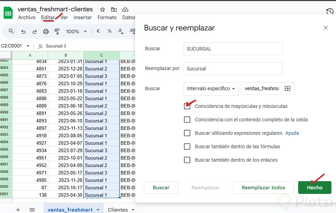
Task: Click the Reemplazar button
Action: [x=205, y=188]
